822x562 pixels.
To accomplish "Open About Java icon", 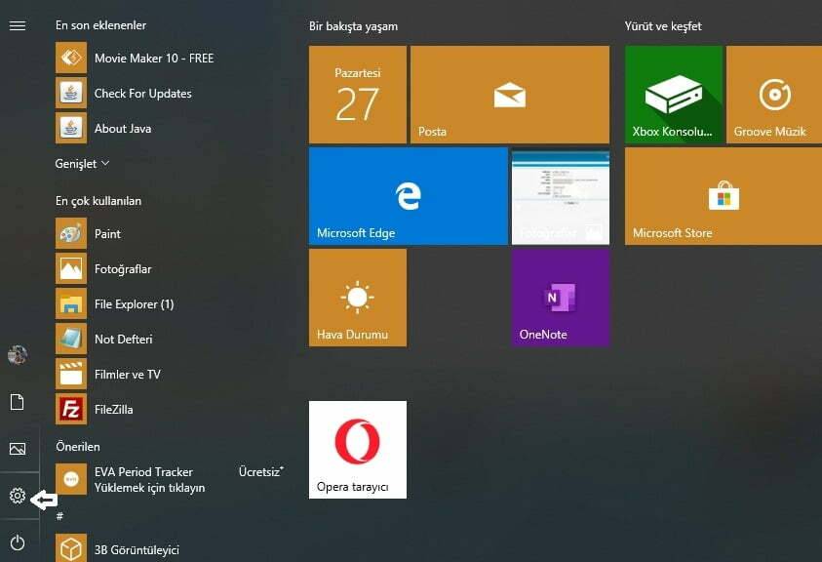I will point(71,128).
